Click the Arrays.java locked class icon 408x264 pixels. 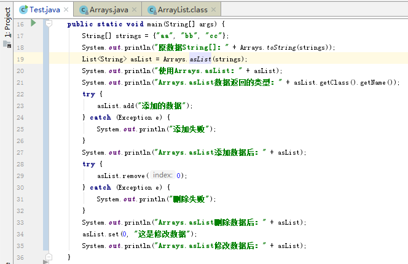(84, 10)
